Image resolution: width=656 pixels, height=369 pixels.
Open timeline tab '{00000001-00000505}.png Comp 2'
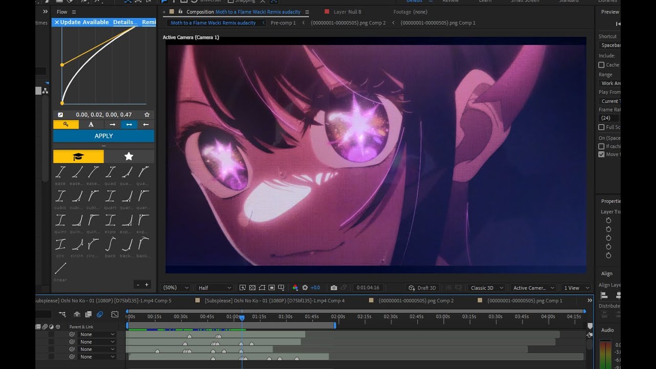[416, 301]
